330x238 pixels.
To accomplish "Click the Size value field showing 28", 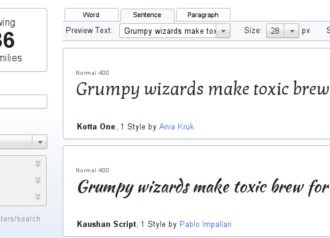I will tap(275, 31).
